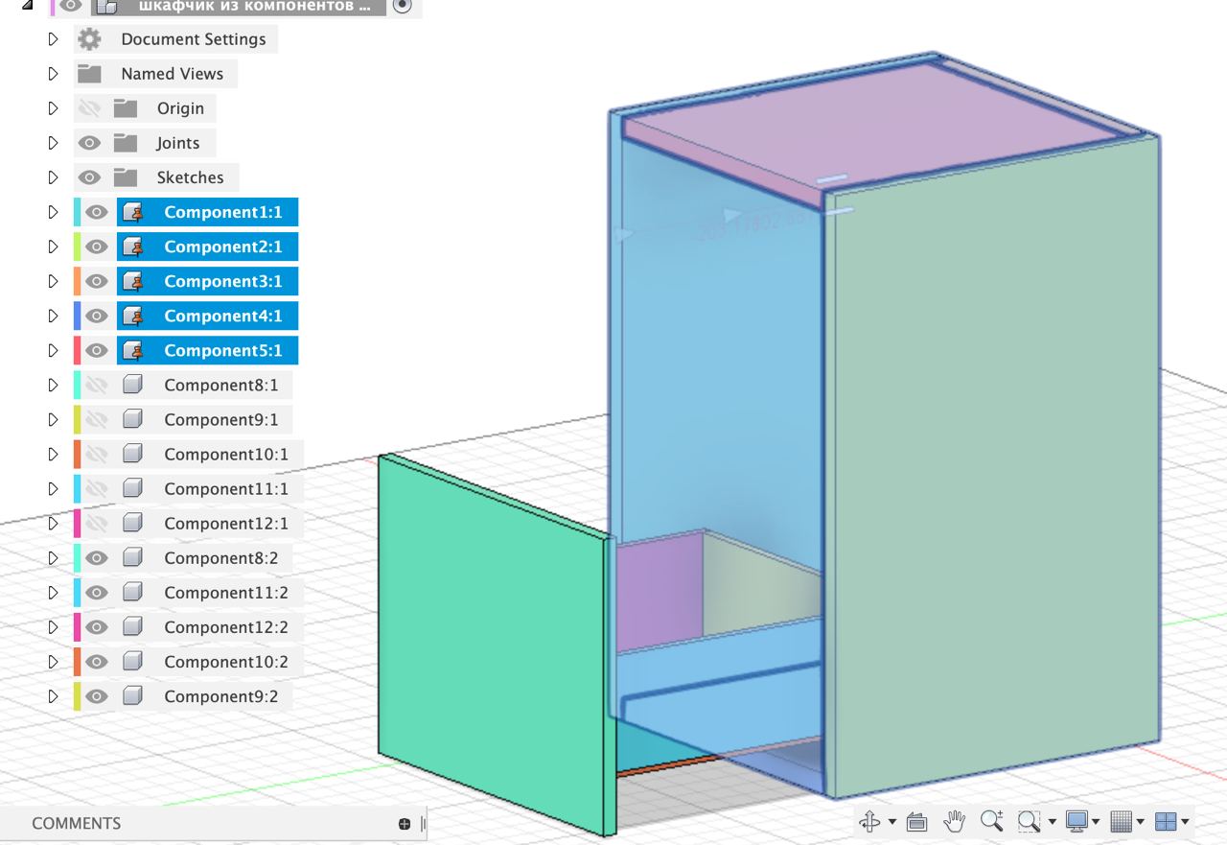This screenshot has height=845, width=1227.
Task: Click the Zoom Window fit icon
Action: pyautogui.click(x=1029, y=821)
